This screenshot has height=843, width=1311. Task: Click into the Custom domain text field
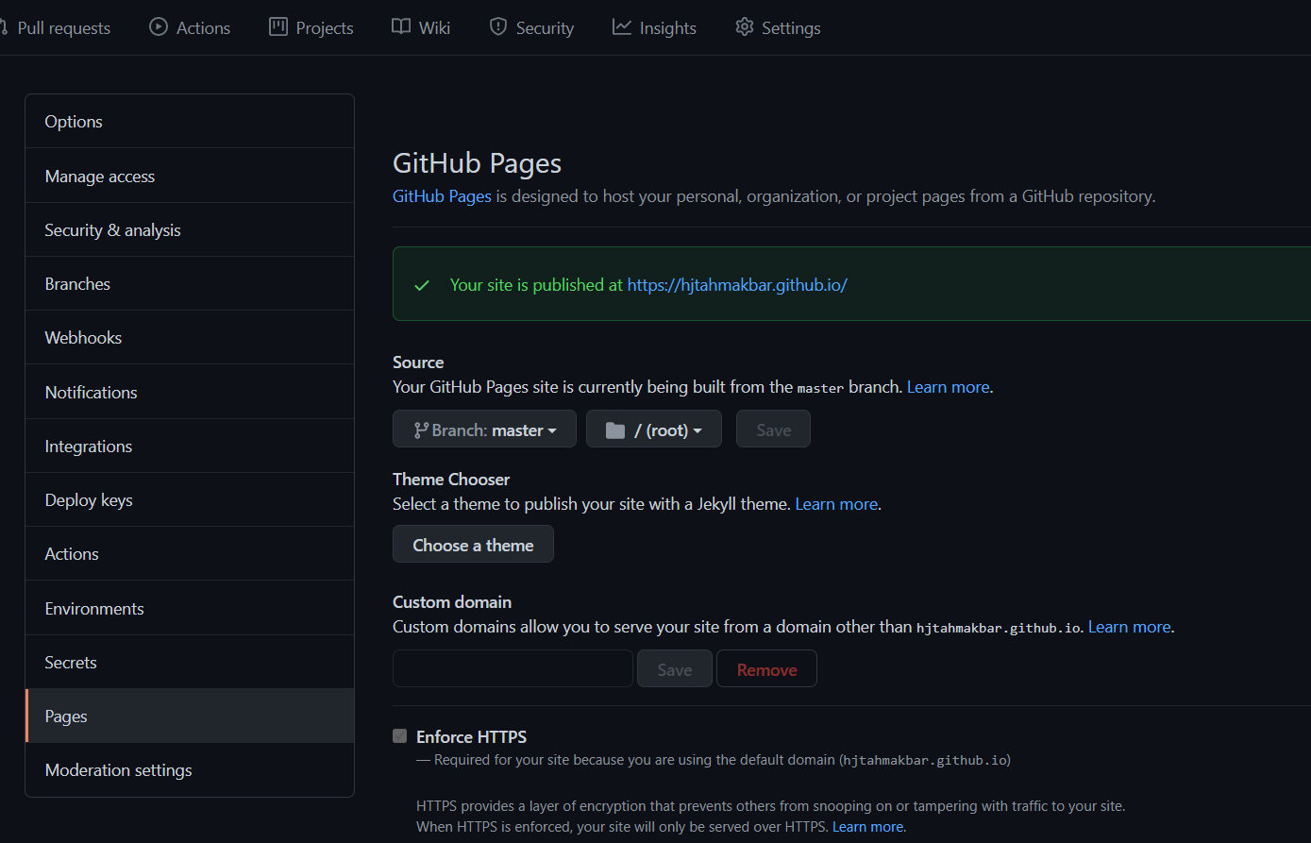(x=513, y=668)
